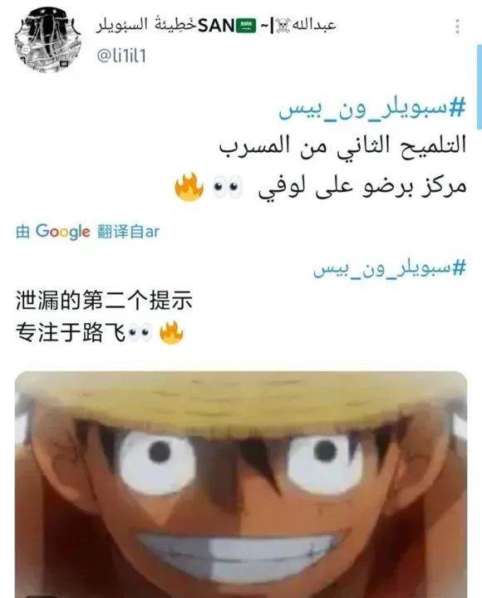Open the second hashtag above the Chinese translation
Screen dimensions: 482x598
click(x=389, y=268)
